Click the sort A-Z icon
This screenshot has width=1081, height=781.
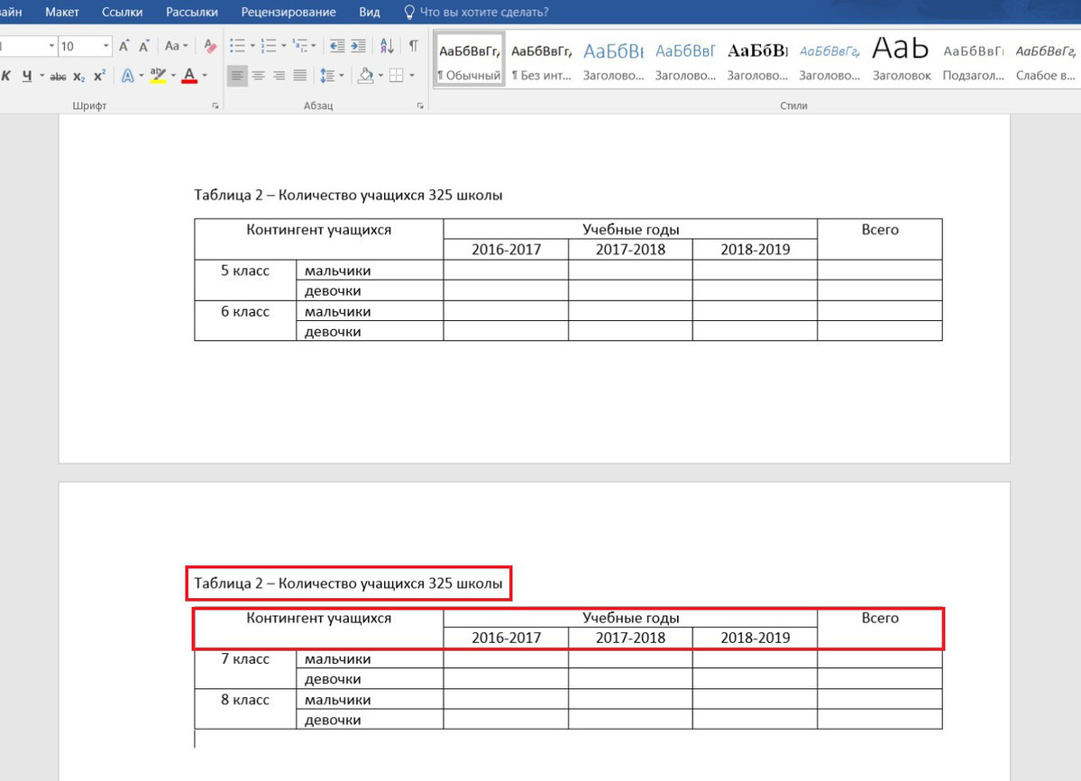387,46
